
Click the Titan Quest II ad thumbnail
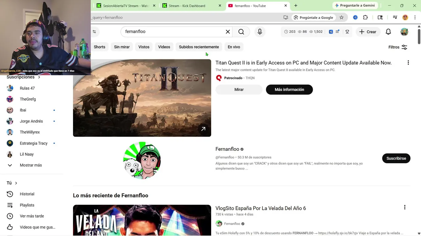142,98
